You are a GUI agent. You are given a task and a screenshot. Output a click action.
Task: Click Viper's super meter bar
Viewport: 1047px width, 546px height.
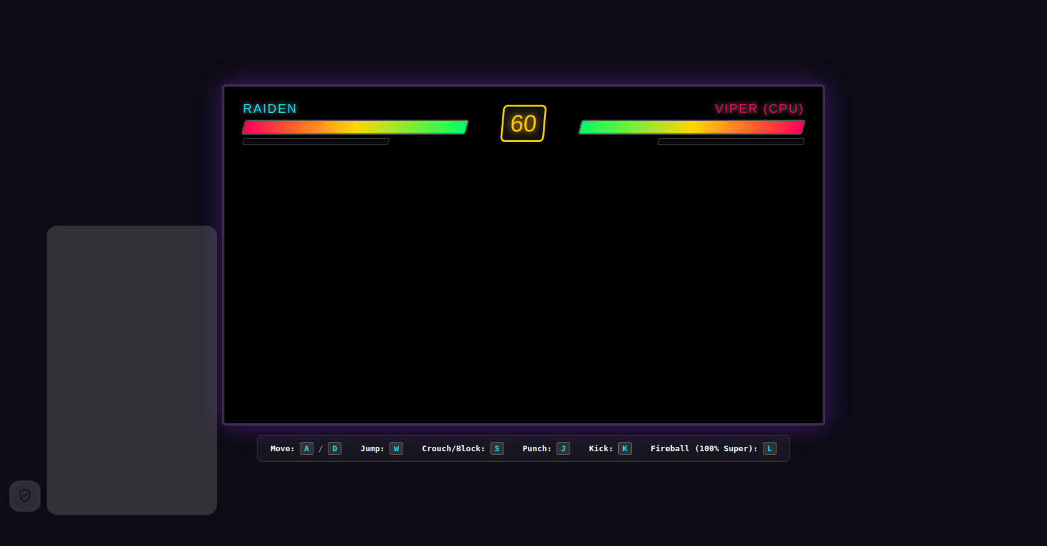(731, 141)
